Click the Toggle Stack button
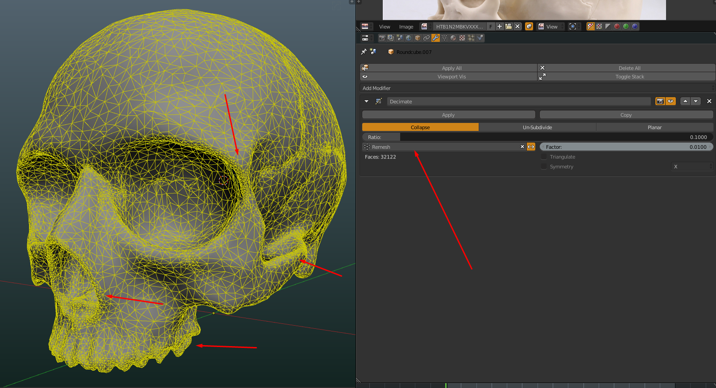Image resolution: width=716 pixels, height=388 pixels. pyautogui.click(x=627, y=77)
